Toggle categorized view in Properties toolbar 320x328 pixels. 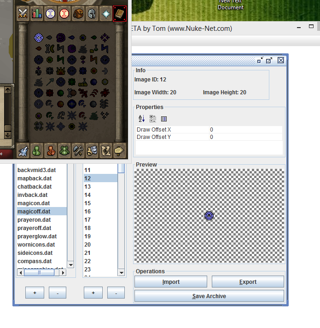(153, 119)
